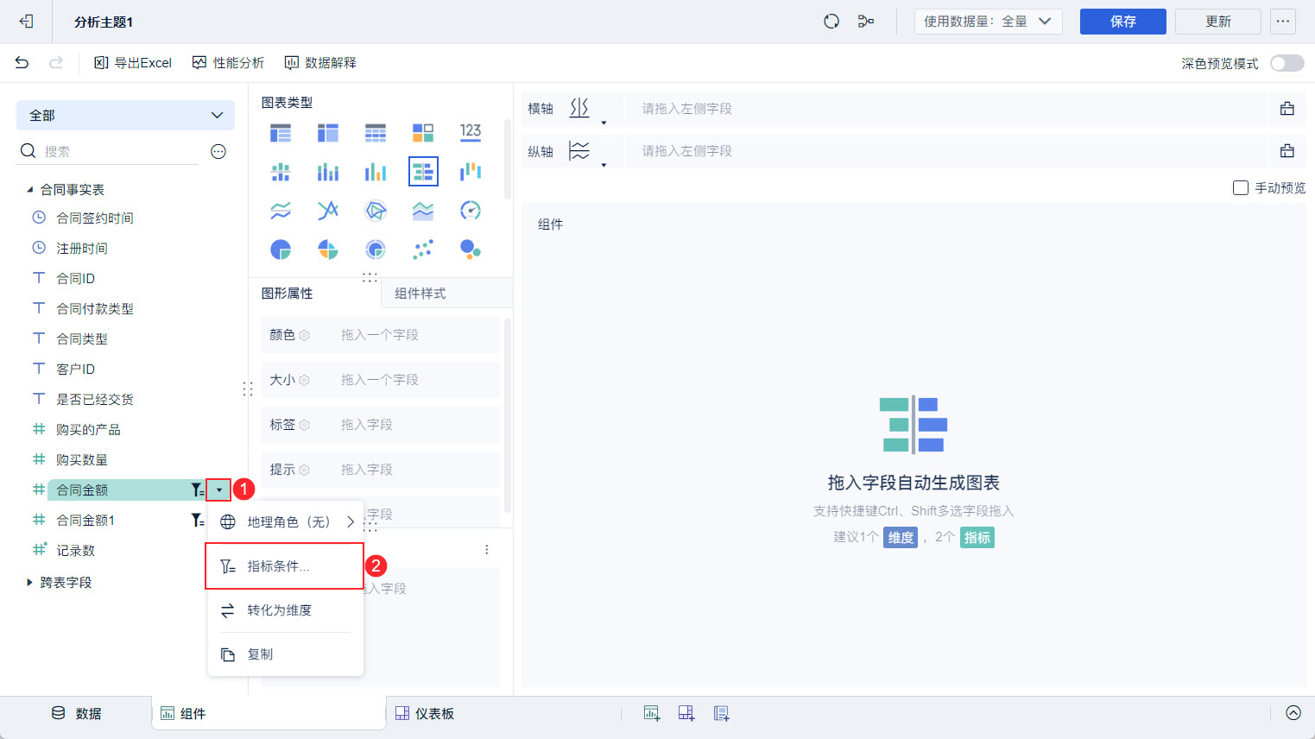Click the back/exit icon beside 分析主题1

(x=26, y=22)
